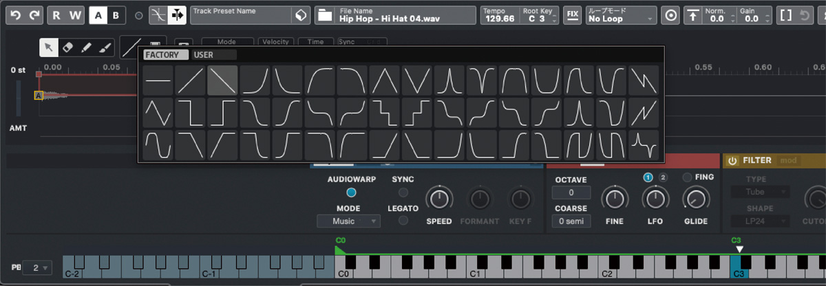Toggle the FIX pitch button

571,15
